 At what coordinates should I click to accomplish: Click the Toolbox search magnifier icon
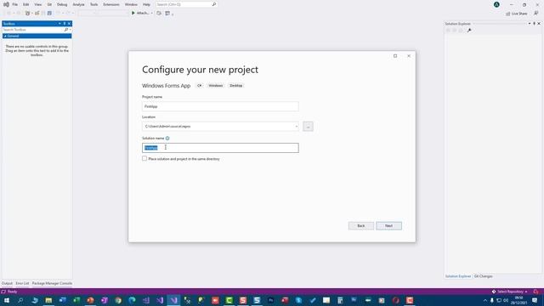[x=66, y=30]
